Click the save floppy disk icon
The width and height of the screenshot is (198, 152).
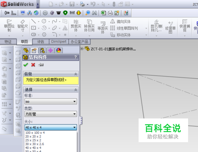(72, 4)
